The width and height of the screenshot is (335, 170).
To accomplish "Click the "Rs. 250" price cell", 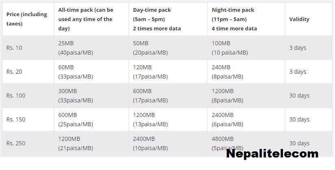I will coord(28,143).
